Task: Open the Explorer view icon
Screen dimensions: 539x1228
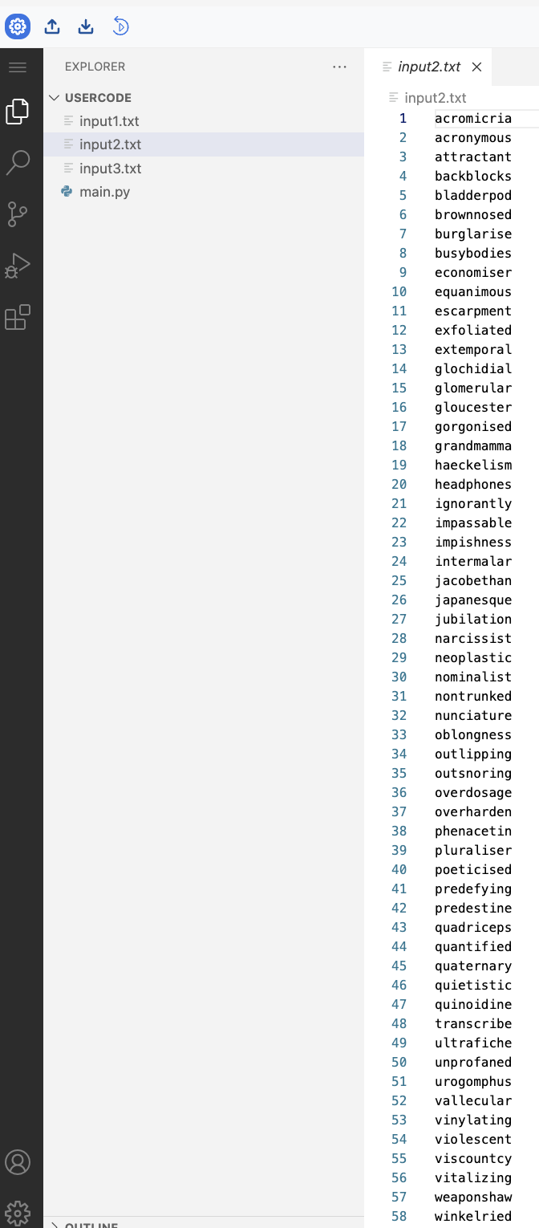Action: click(18, 112)
